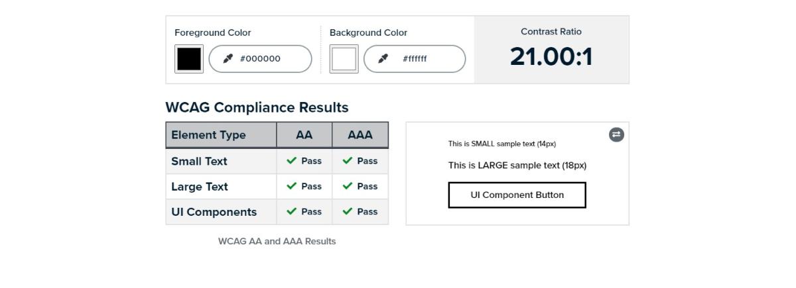
Task: Click the foreground color eyedropper icon
Action: pos(228,58)
